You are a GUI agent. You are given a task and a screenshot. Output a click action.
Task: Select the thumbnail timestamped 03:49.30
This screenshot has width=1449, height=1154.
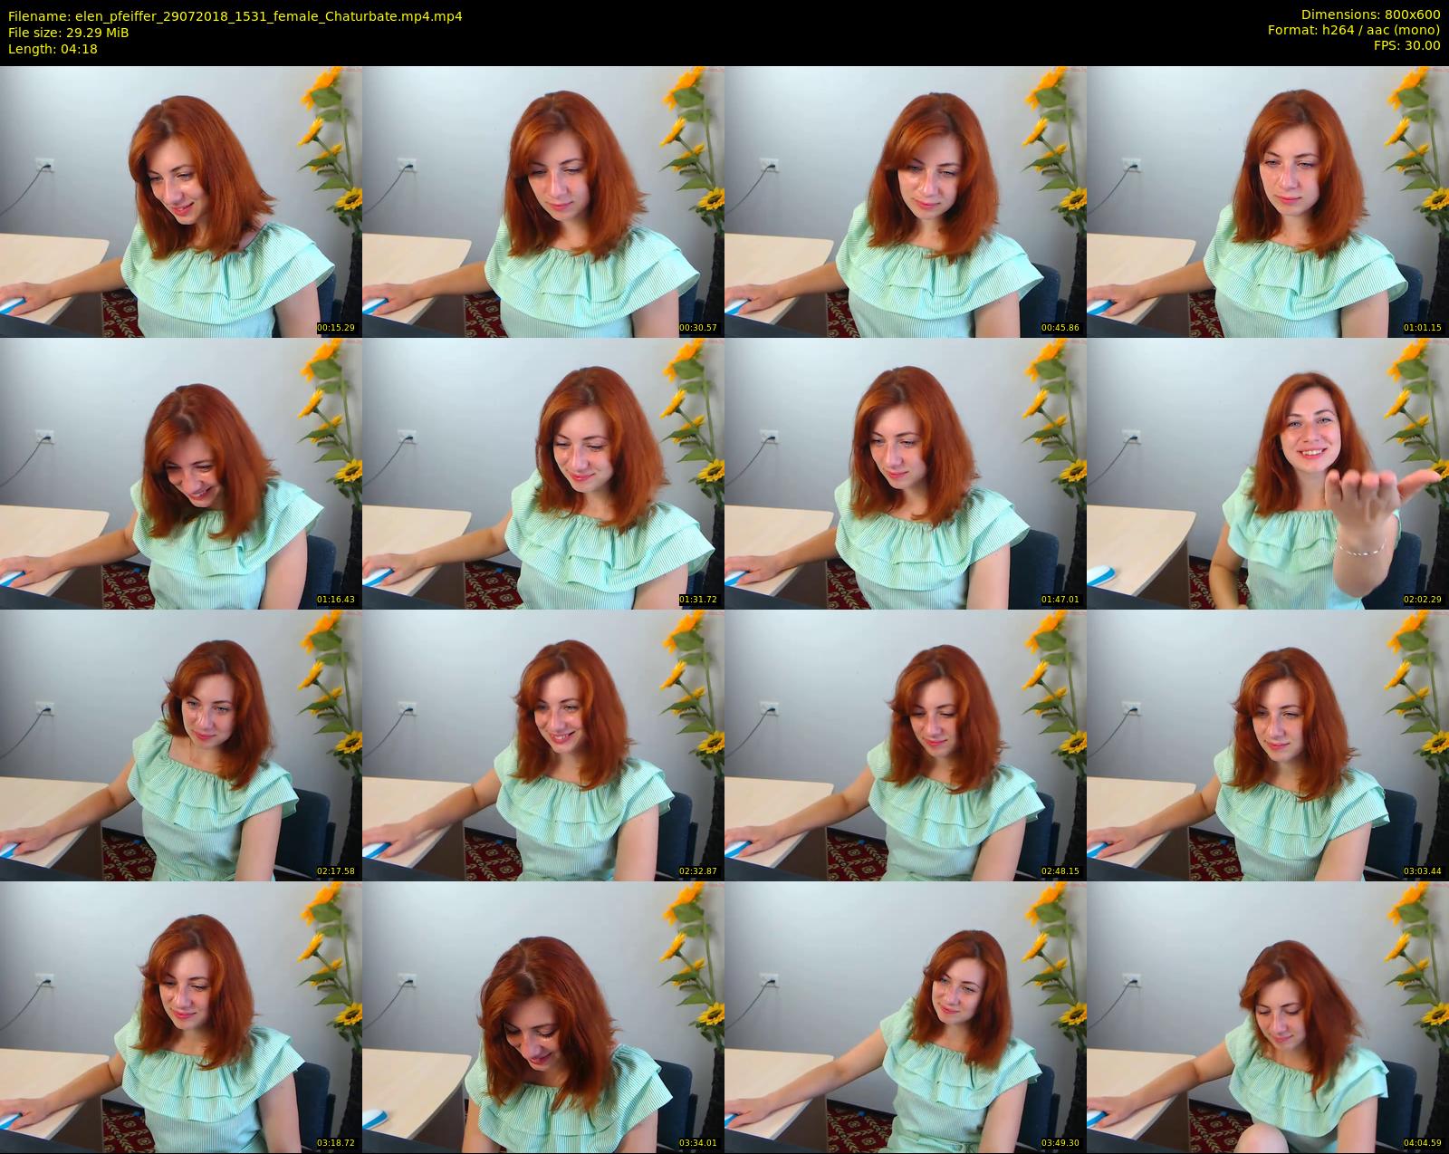pyautogui.click(x=906, y=1016)
